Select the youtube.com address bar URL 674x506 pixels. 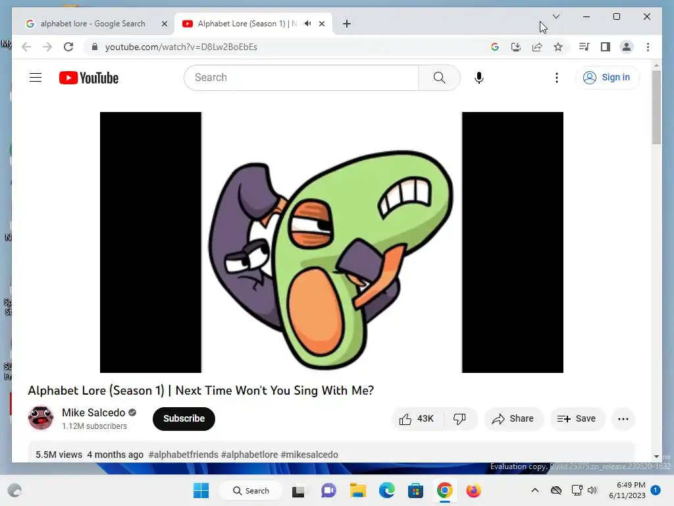click(x=181, y=47)
